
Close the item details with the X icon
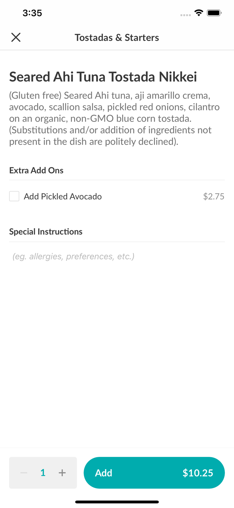point(16,37)
